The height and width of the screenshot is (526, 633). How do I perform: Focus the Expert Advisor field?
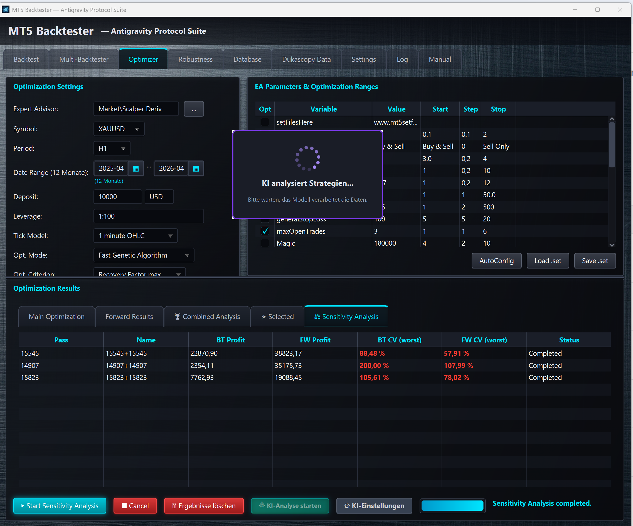point(136,109)
